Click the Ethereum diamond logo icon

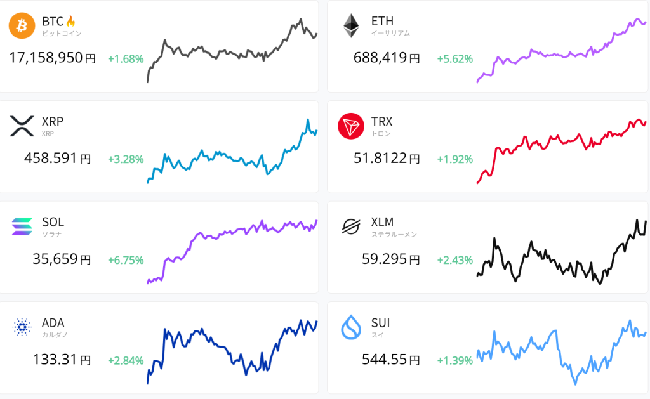point(350,26)
